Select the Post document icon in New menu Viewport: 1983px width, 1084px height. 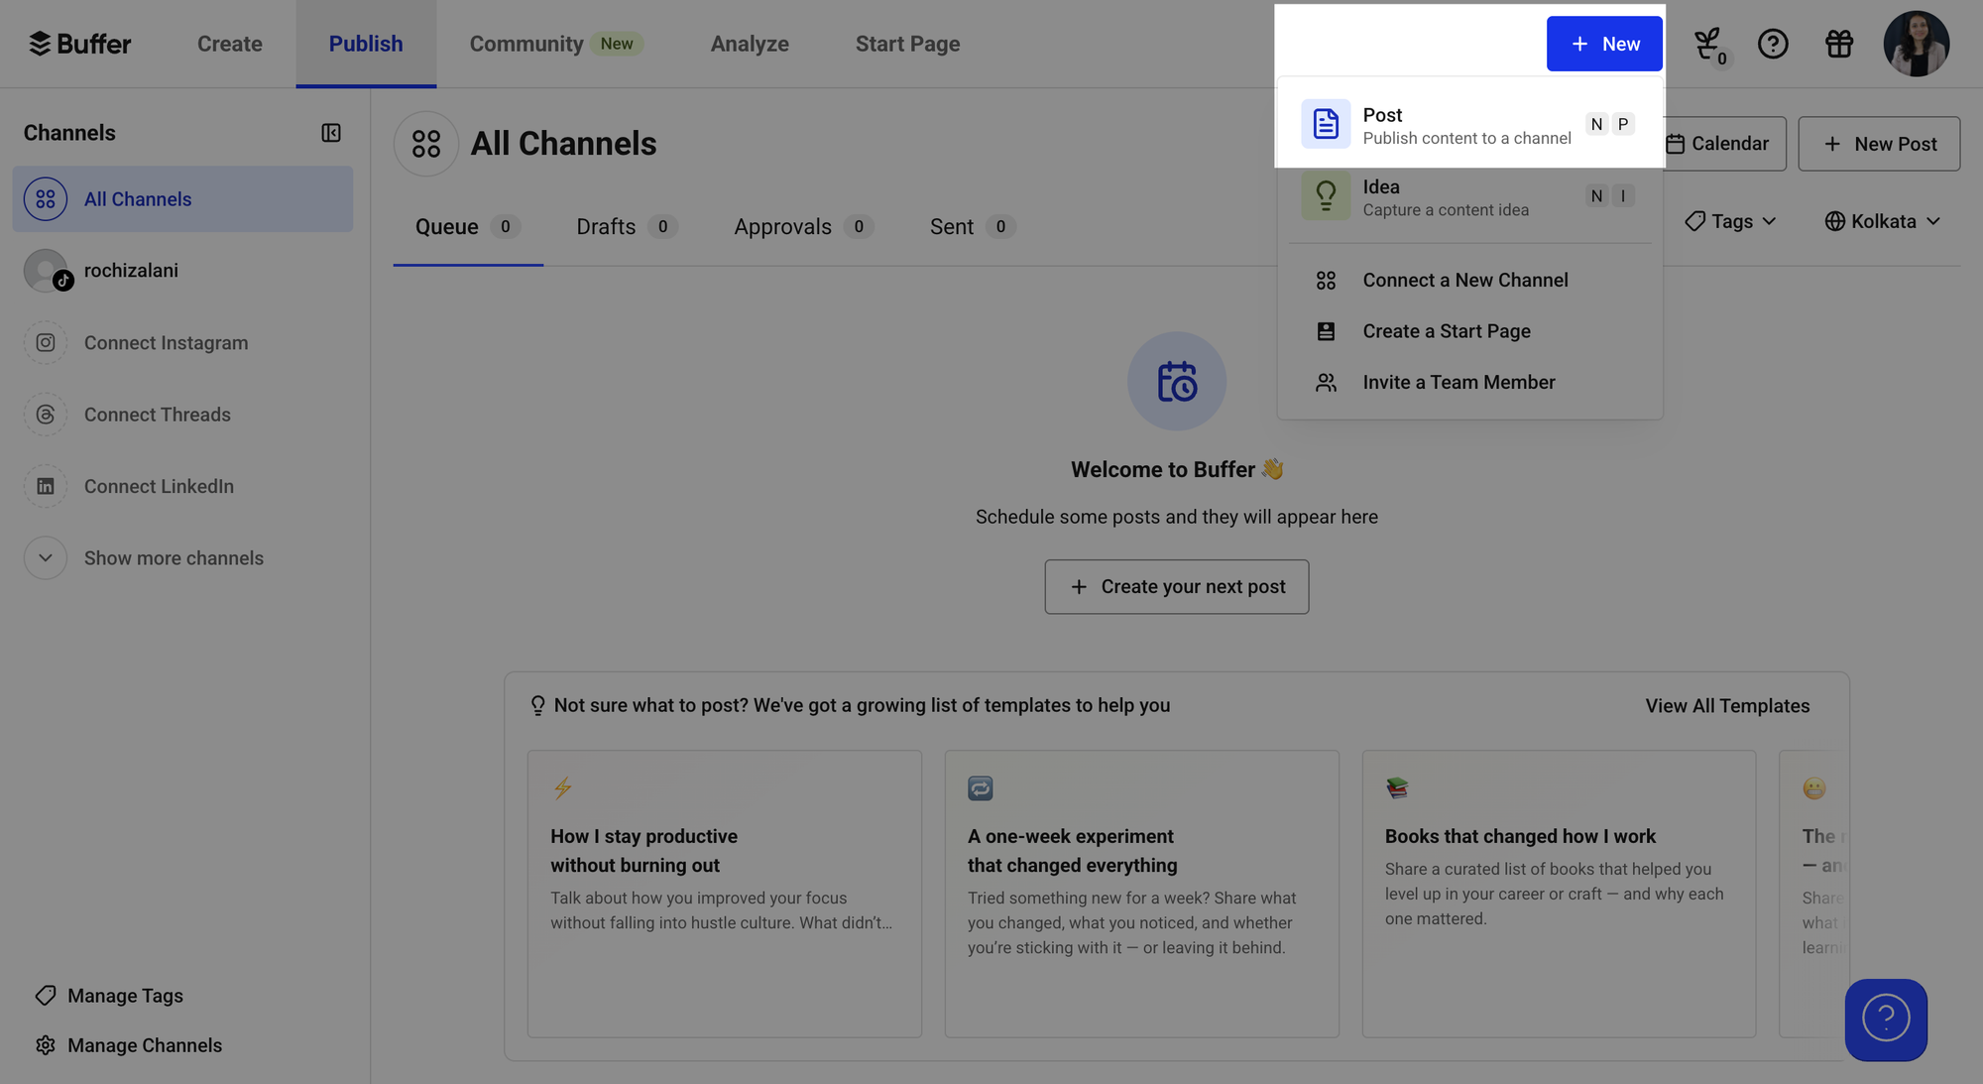click(1326, 123)
